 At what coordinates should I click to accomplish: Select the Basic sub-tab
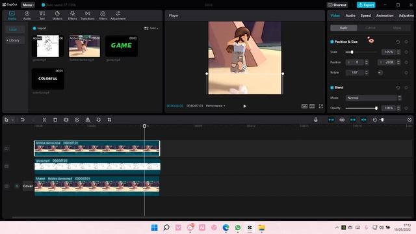tap(344, 28)
